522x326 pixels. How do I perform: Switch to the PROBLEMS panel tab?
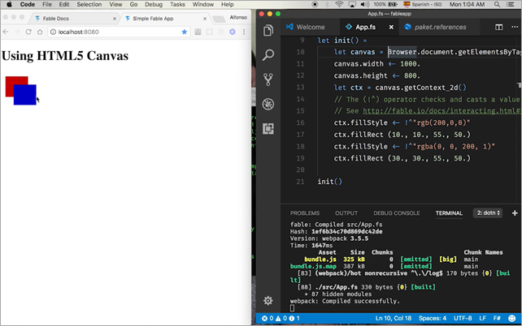(305, 213)
